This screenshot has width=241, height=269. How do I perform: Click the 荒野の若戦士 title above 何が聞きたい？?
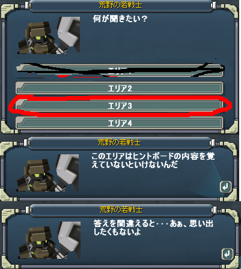click(120, 5)
